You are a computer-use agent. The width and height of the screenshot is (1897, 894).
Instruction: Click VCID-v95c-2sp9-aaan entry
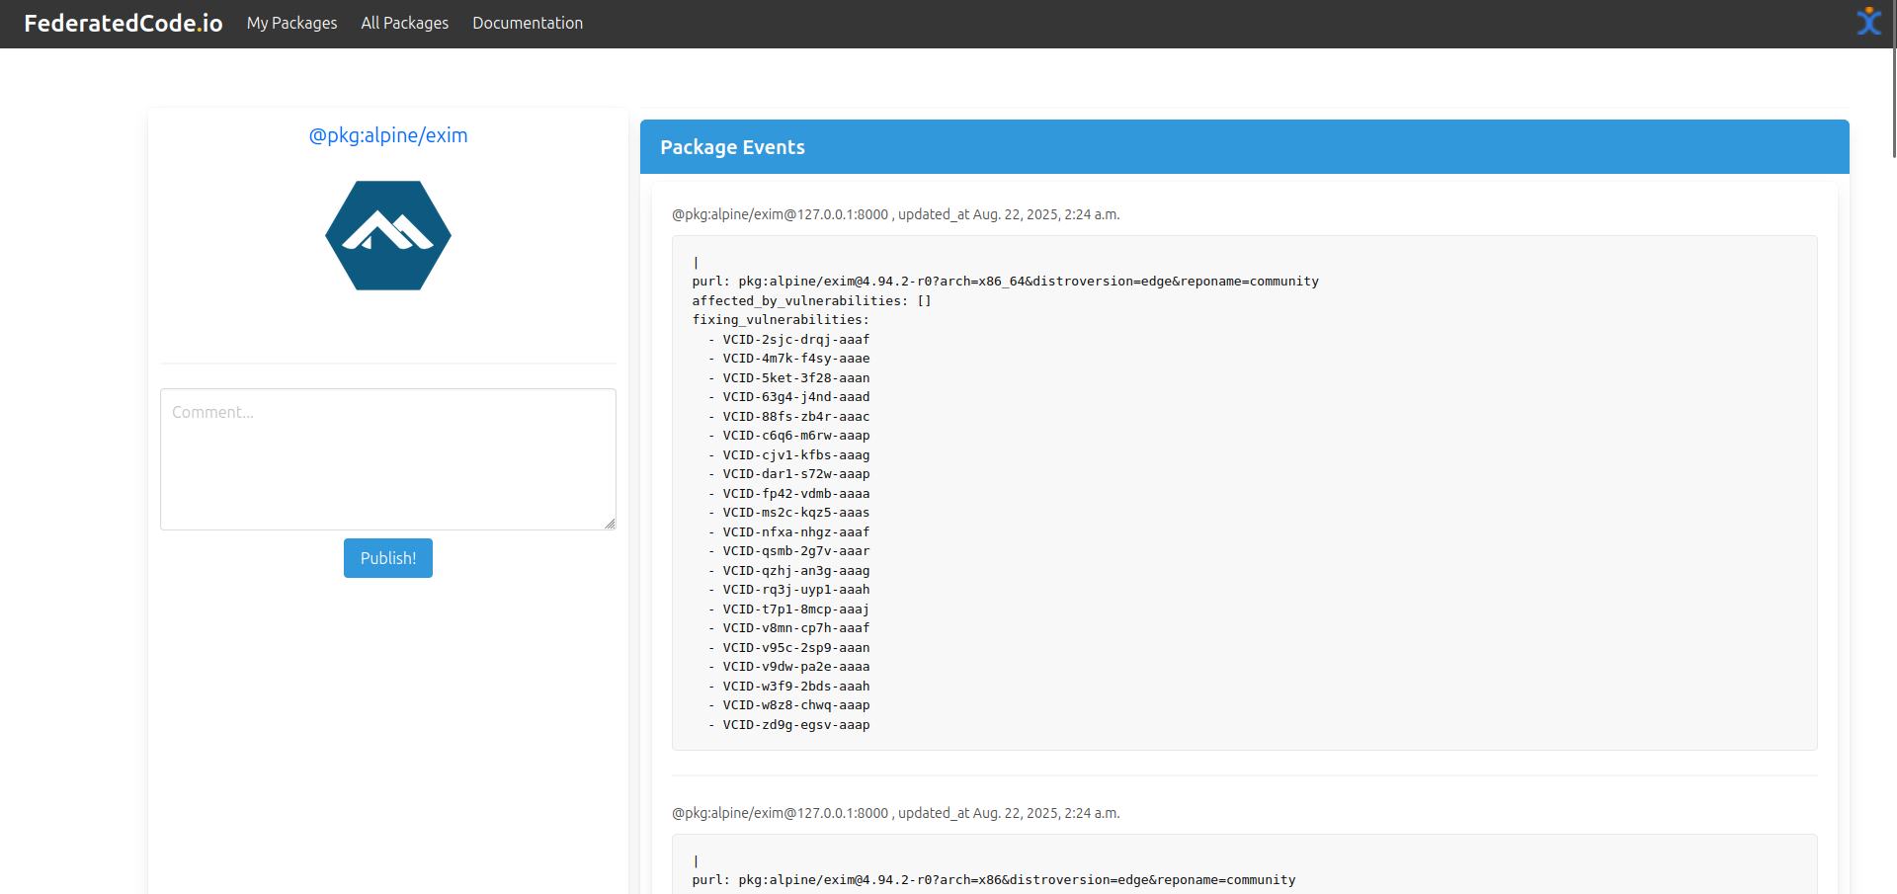coord(796,648)
